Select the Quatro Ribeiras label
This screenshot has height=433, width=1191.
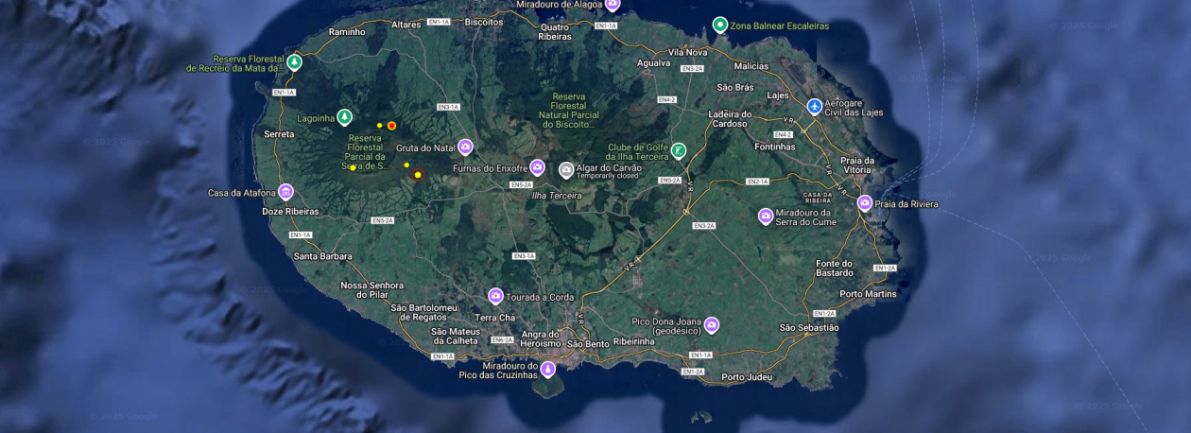555,32
